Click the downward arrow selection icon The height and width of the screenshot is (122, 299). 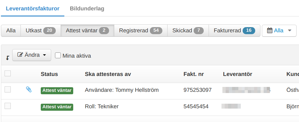pyautogui.click(x=8, y=58)
